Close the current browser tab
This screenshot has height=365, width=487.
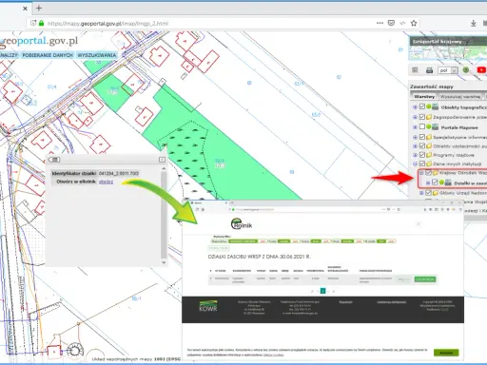25,9
